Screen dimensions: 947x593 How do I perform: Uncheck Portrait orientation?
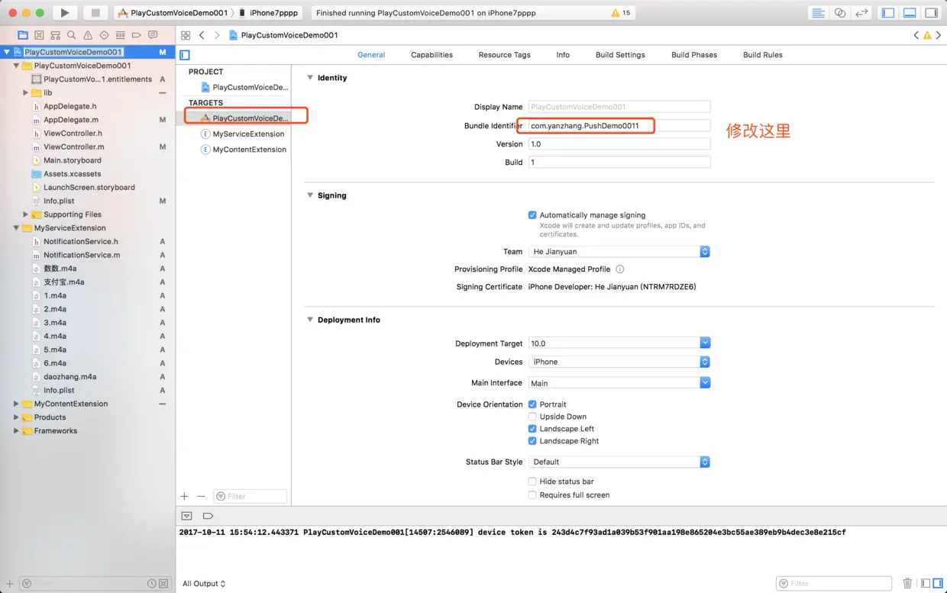coord(532,404)
